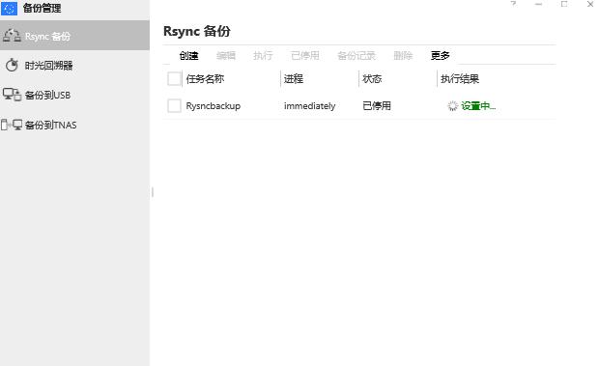Click the 执行 toolbar button
This screenshot has height=366, width=599.
pyautogui.click(x=263, y=56)
